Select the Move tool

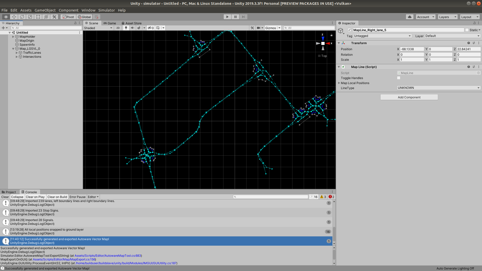point(14,17)
